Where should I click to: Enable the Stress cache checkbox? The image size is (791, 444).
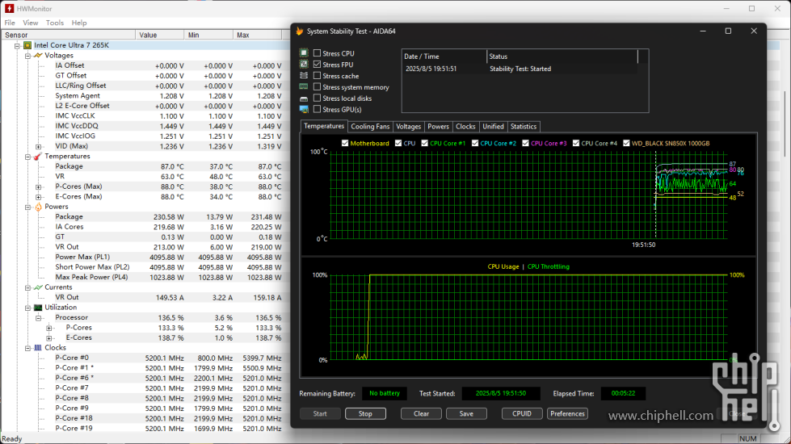(317, 76)
